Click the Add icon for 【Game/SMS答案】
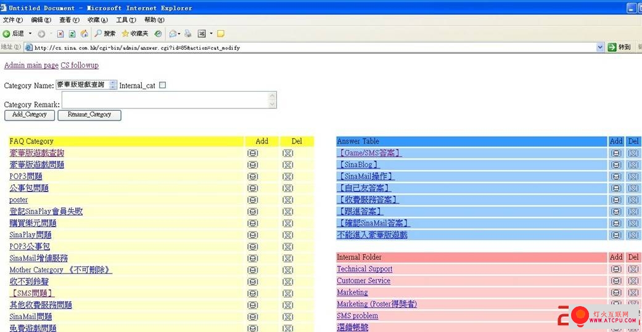The image size is (642, 332). pos(616,153)
